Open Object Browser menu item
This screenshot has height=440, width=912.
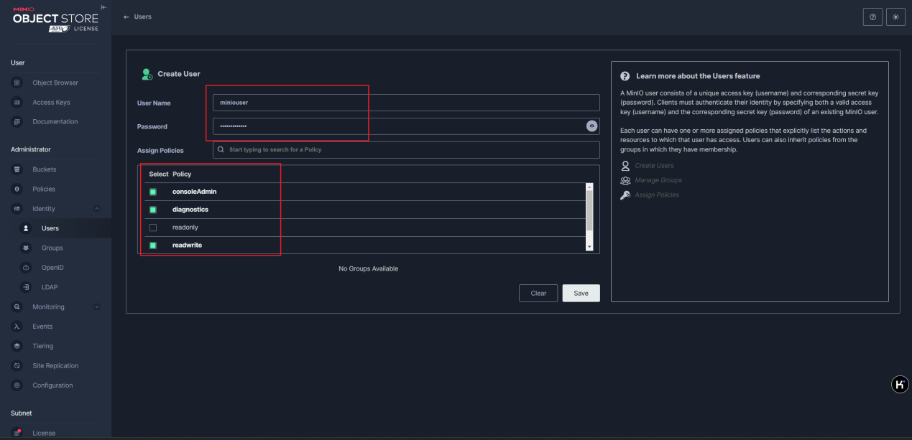55,83
